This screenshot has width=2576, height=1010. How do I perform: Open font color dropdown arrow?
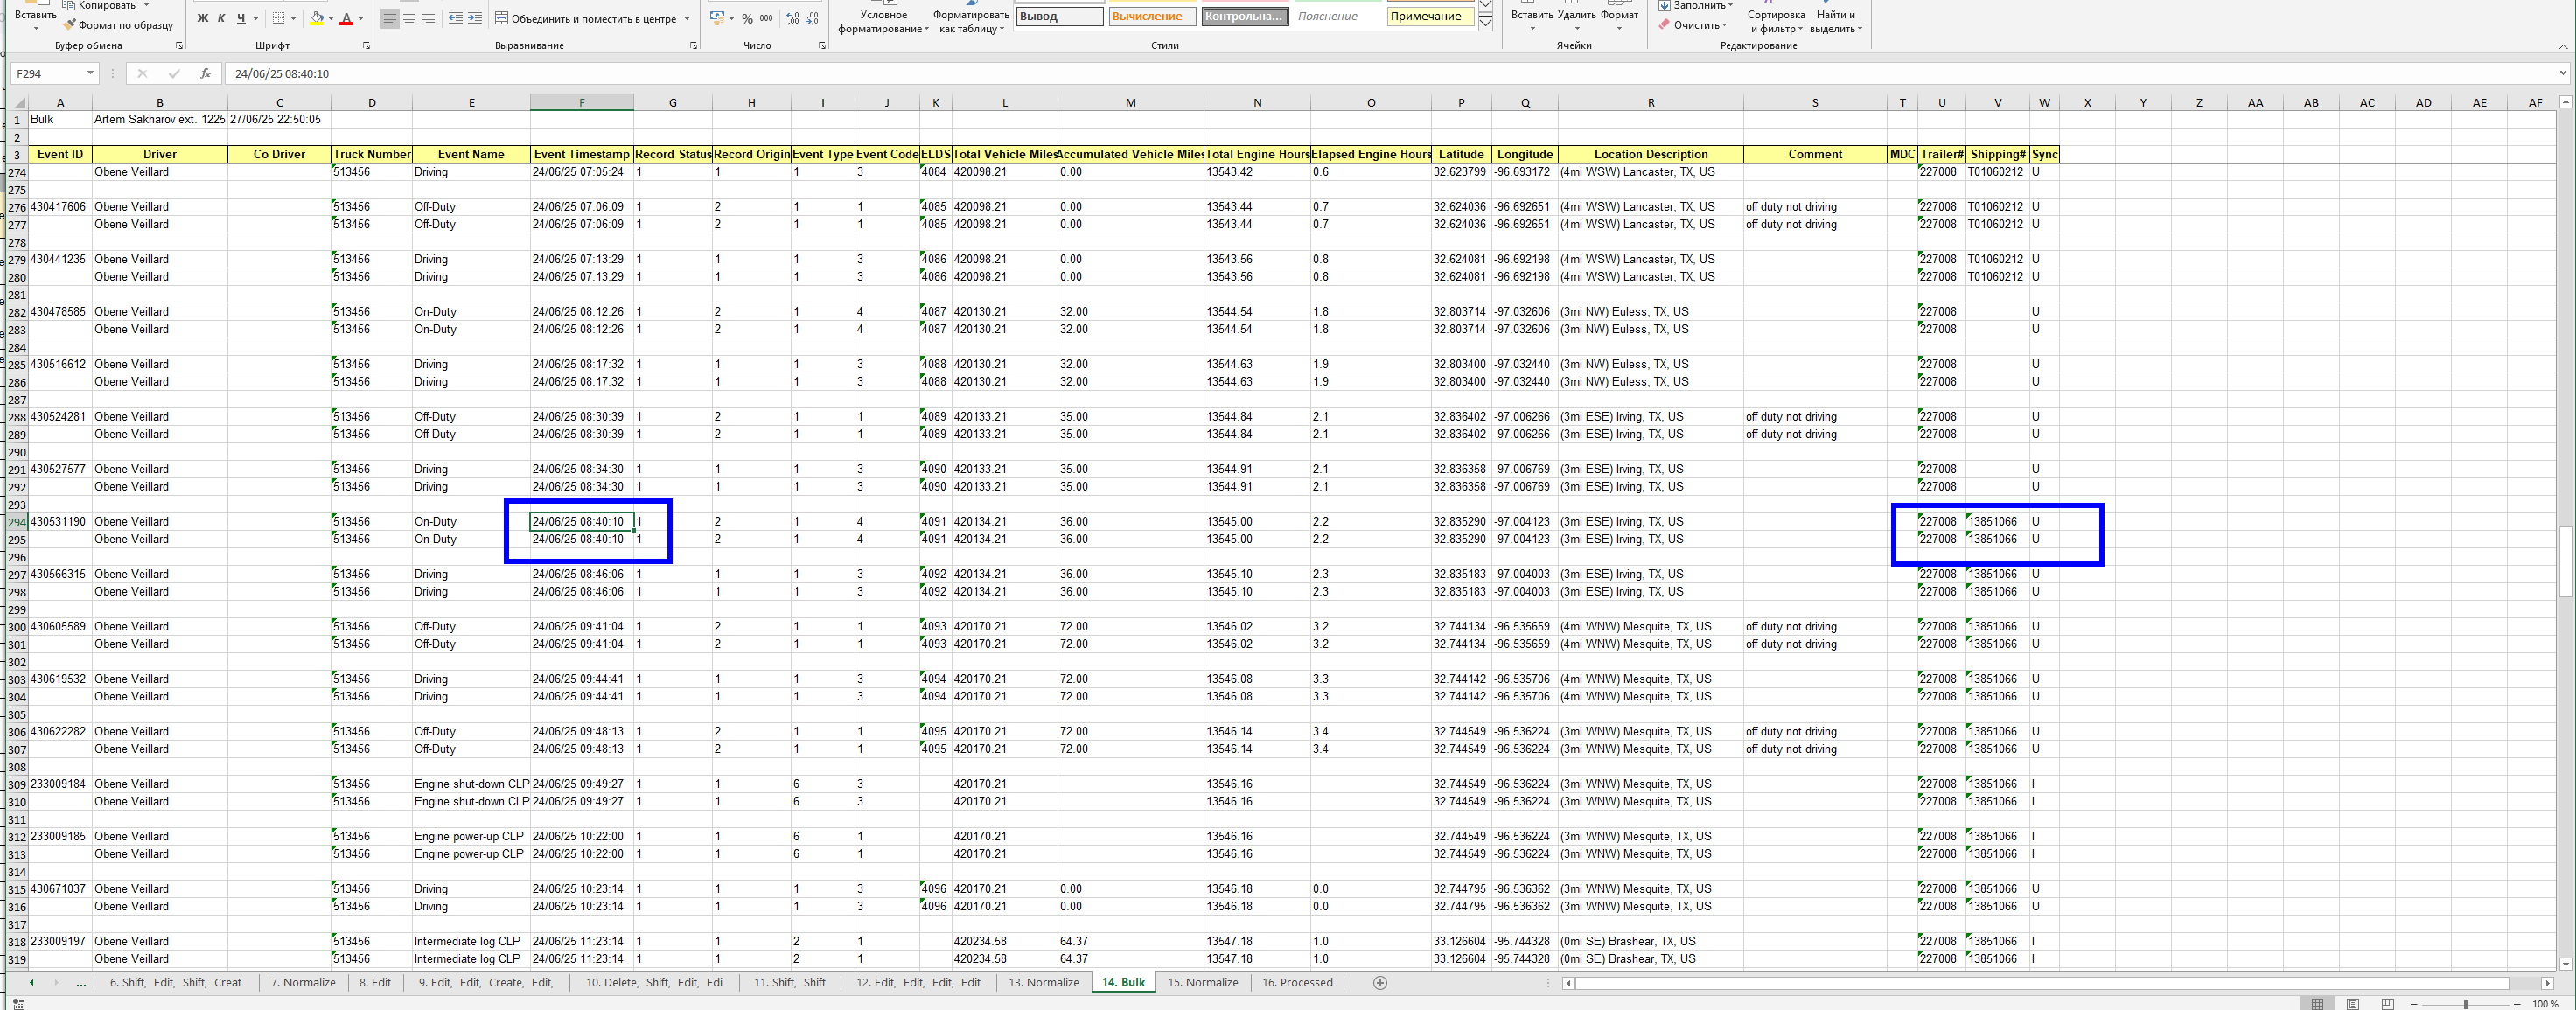360,19
